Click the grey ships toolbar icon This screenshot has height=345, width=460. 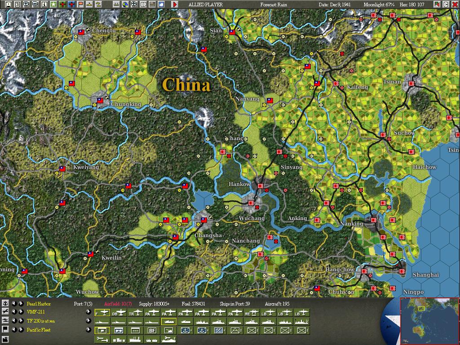click(x=116, y=4)
